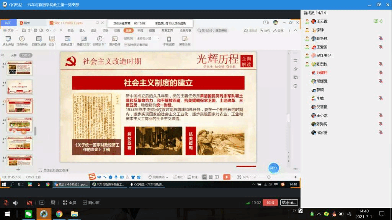Click zoom in plus at slider end
Viewport: 392px width, 220px height.
click(x=296, y=177)
